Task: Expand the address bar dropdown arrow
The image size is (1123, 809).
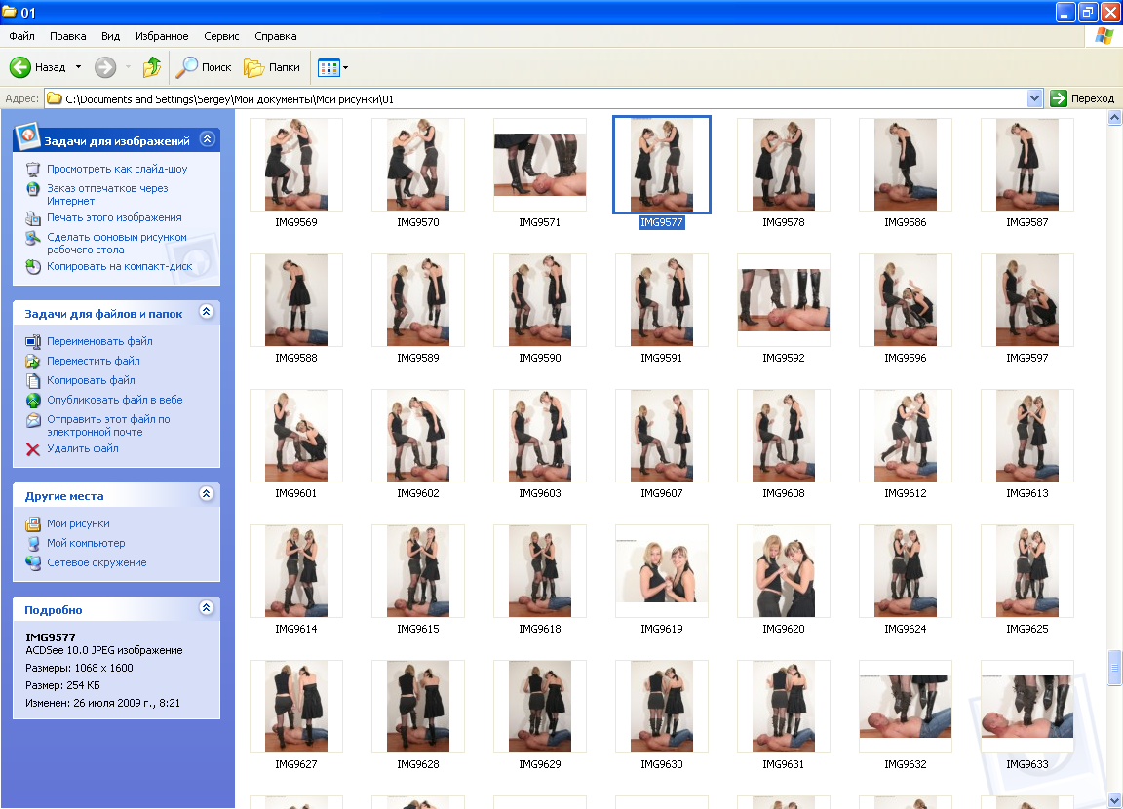Action: tap(1034, 98)
